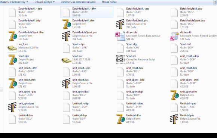Image resolution: width=217 pixels, height=138 pixels.
Task: Select the res_1.ico IrfanView icon
Action: [12, 48]
